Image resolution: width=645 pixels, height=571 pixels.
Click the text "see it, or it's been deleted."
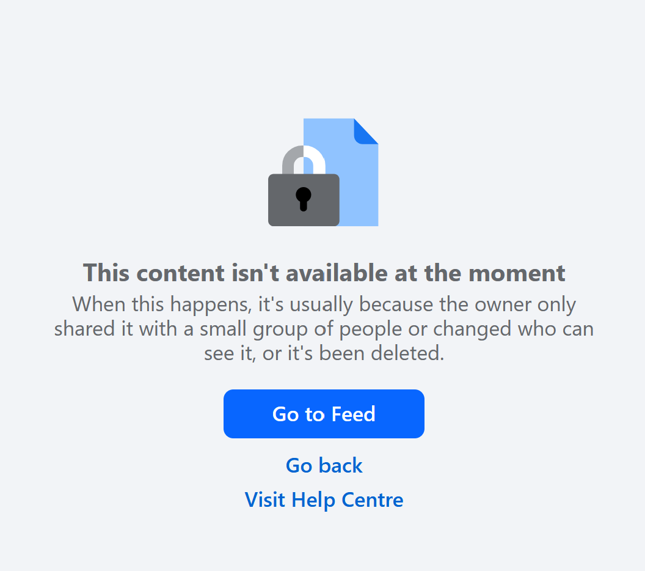pos(324,353)
